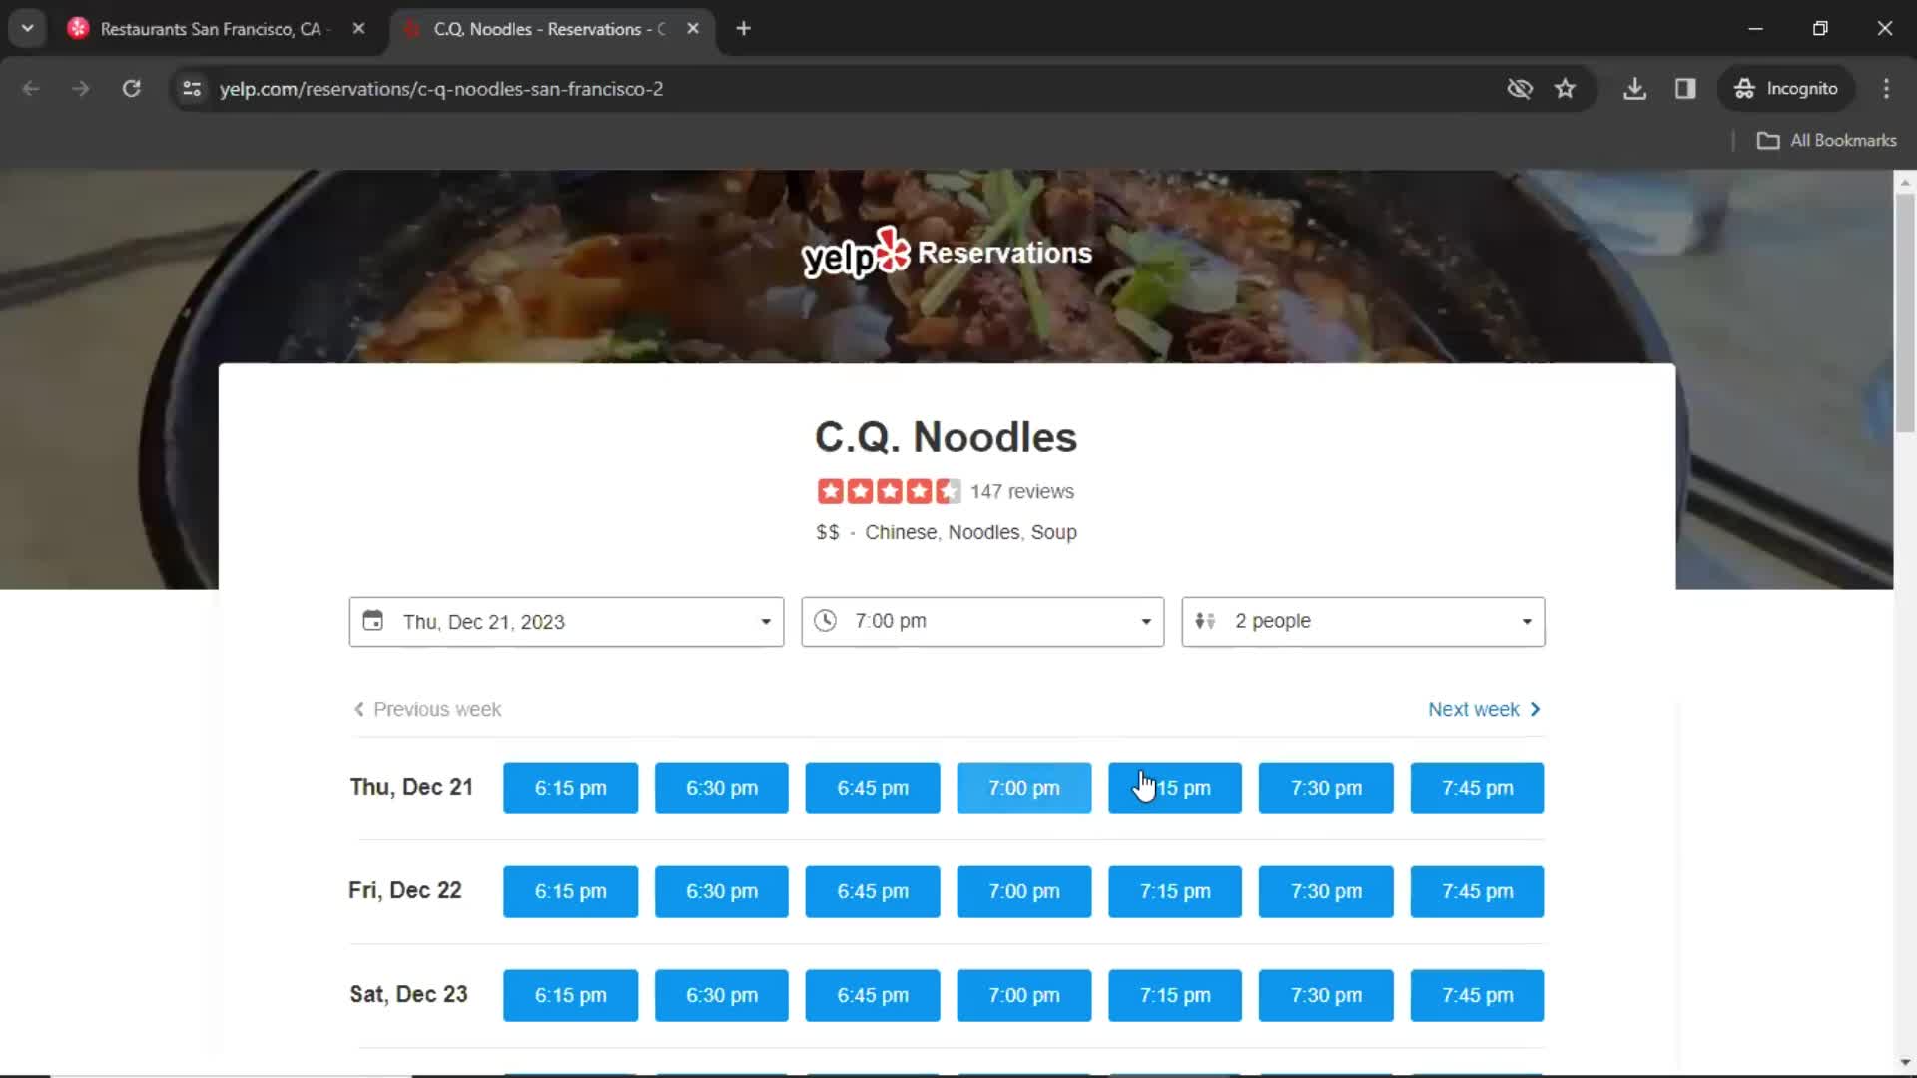1917x1078 pixels.
Task: Click the star rating toggle for reviews
Action: click(889, 491)
